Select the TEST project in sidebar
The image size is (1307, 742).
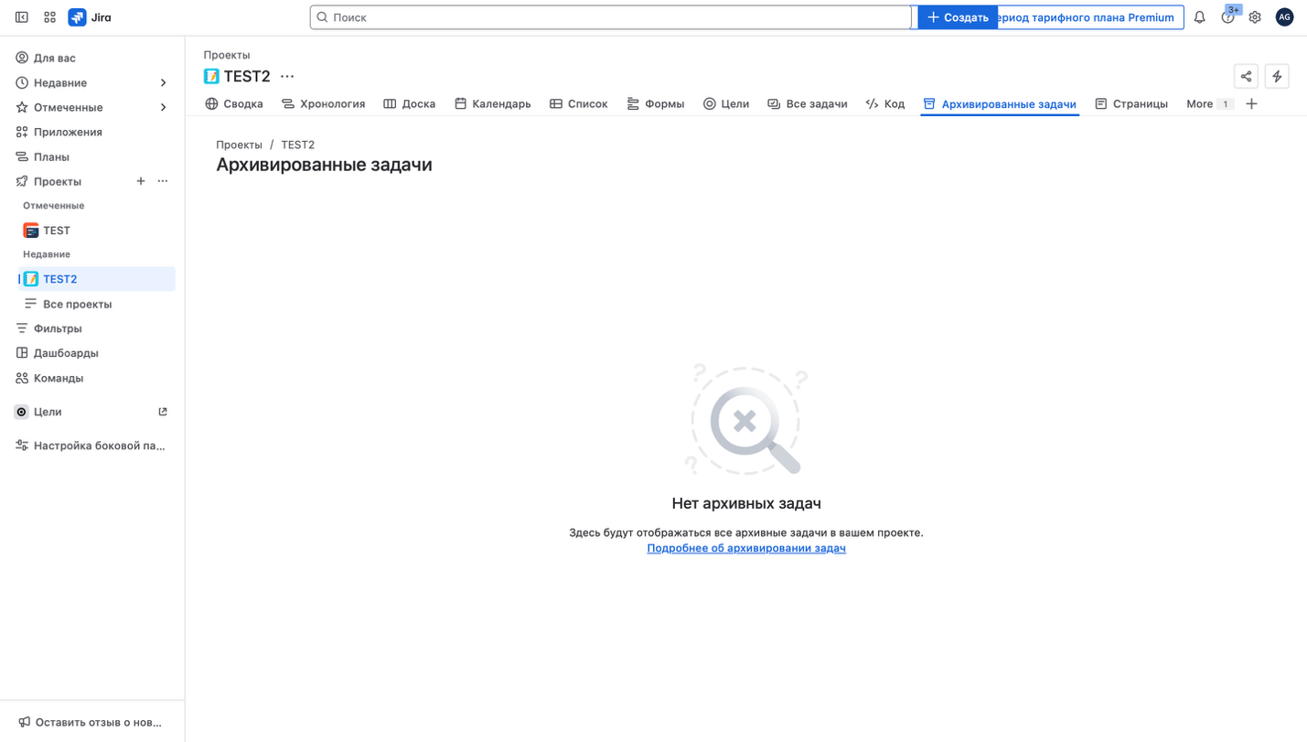[57, 230]
